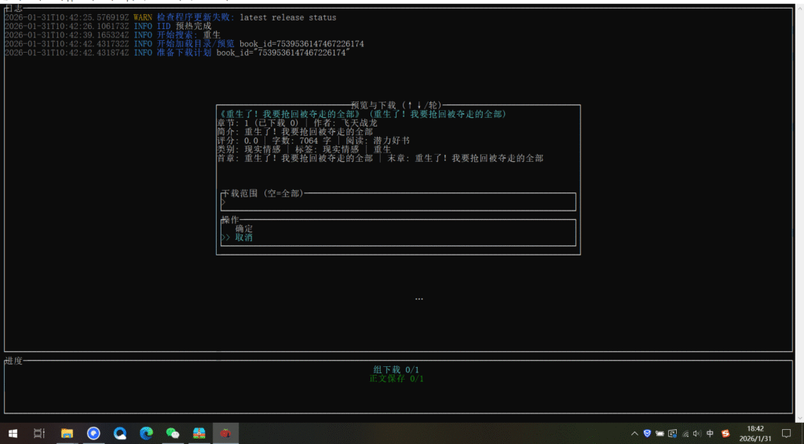Open Microsoft Edge from the taskbar
This screenshot has width=804, height=444.
pos(146,433)
